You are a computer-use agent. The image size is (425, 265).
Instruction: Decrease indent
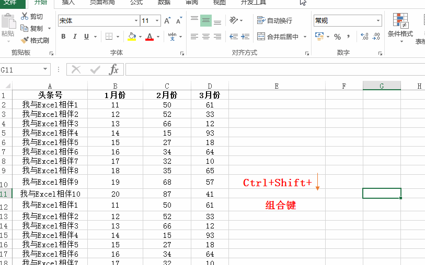coord(234,37)
